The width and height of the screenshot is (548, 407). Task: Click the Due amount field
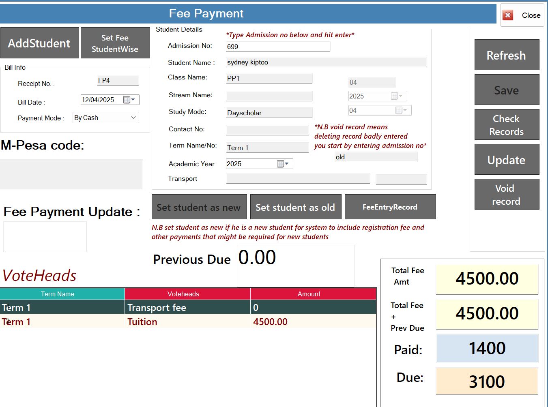pos(487,381)
